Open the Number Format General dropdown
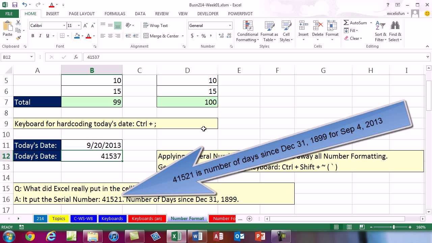This screenshot has width=432, height=243. (x=230, y=26)
